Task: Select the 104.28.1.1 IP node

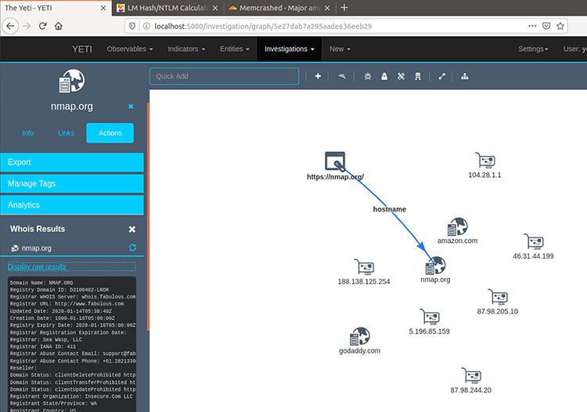Action: tap(485, 161)
